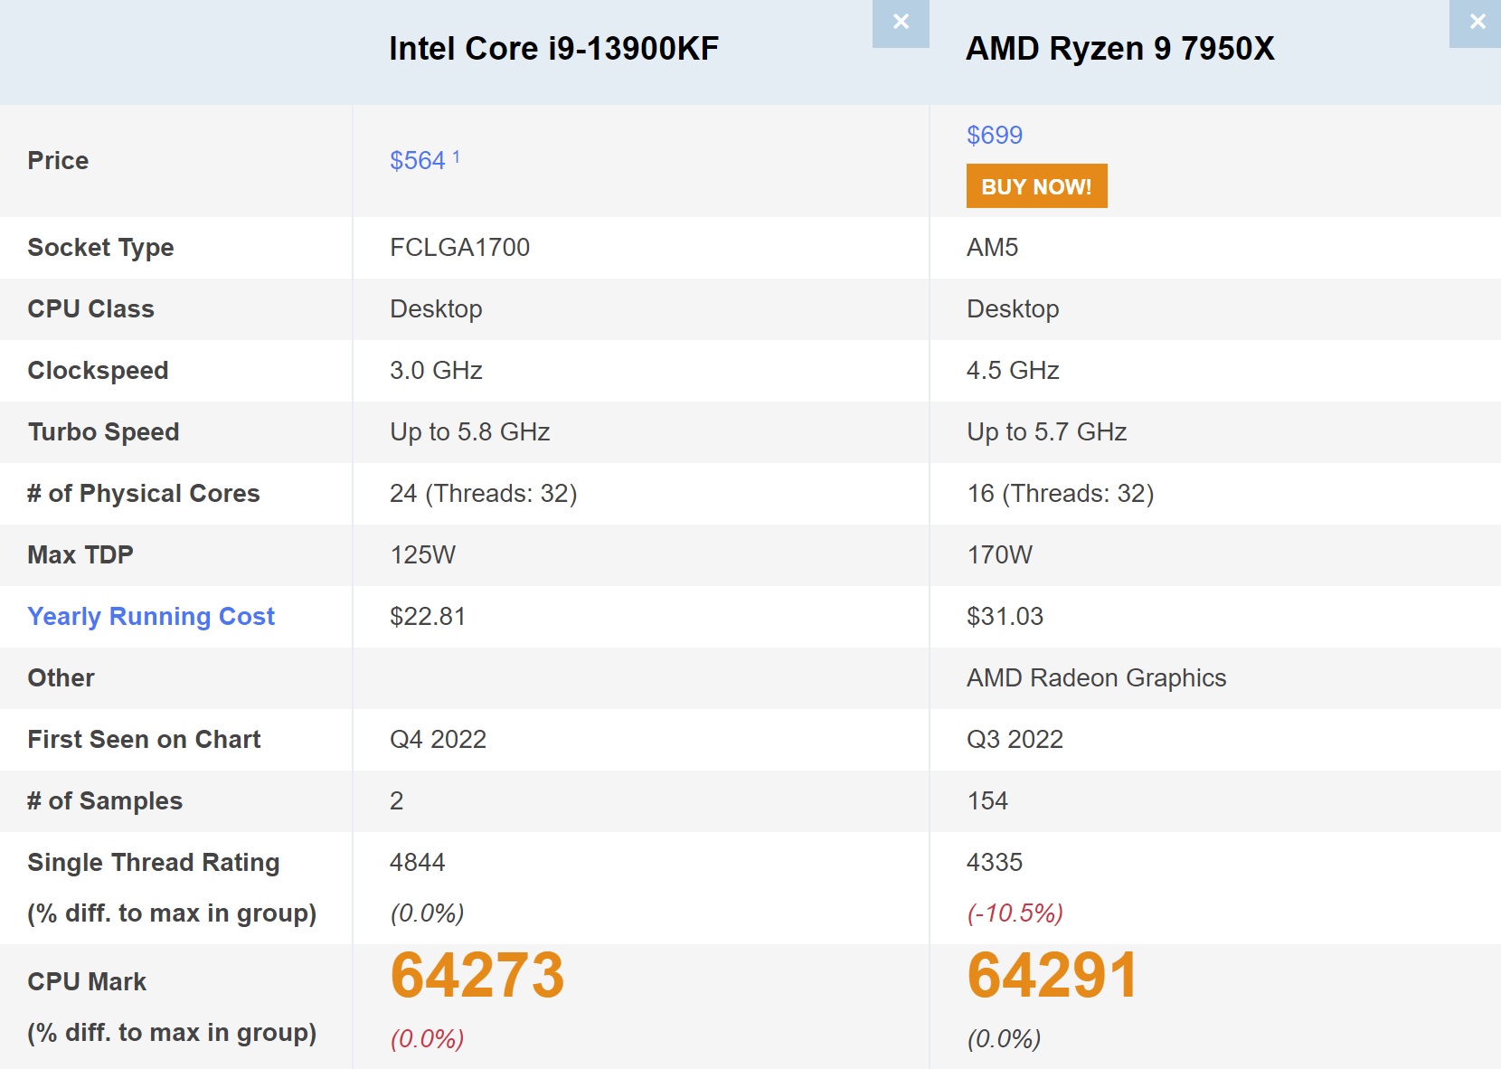The height and width of the screenshot is (1069, 1501).
Task: Click the 64291 CPU Mark score
Action: coord(1053,976)
